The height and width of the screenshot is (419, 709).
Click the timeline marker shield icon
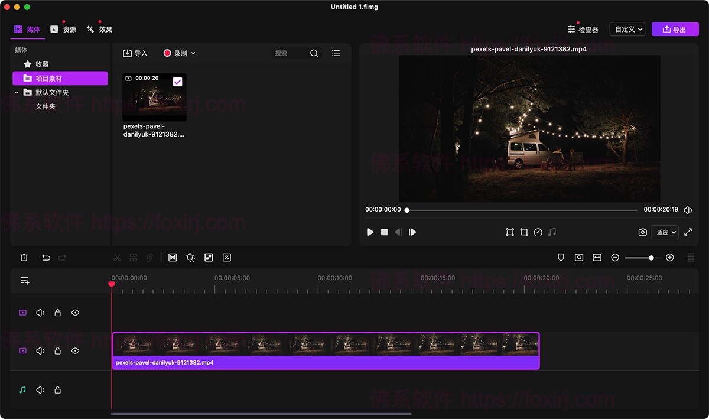[x=561, y=258]
